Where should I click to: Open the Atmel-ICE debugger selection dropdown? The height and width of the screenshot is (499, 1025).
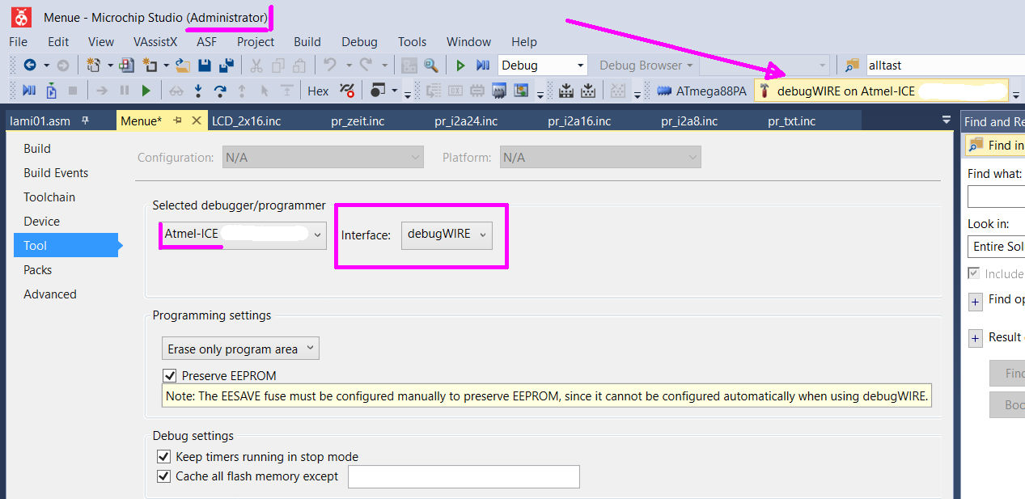coord(243,235)
